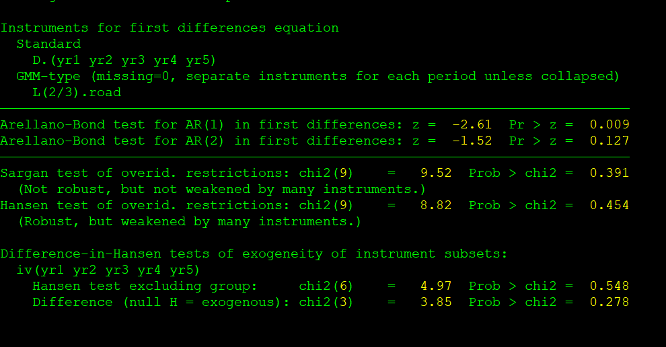Click the AR(2) p-value 0.127
666x347 pixels.
coord(609,141)
